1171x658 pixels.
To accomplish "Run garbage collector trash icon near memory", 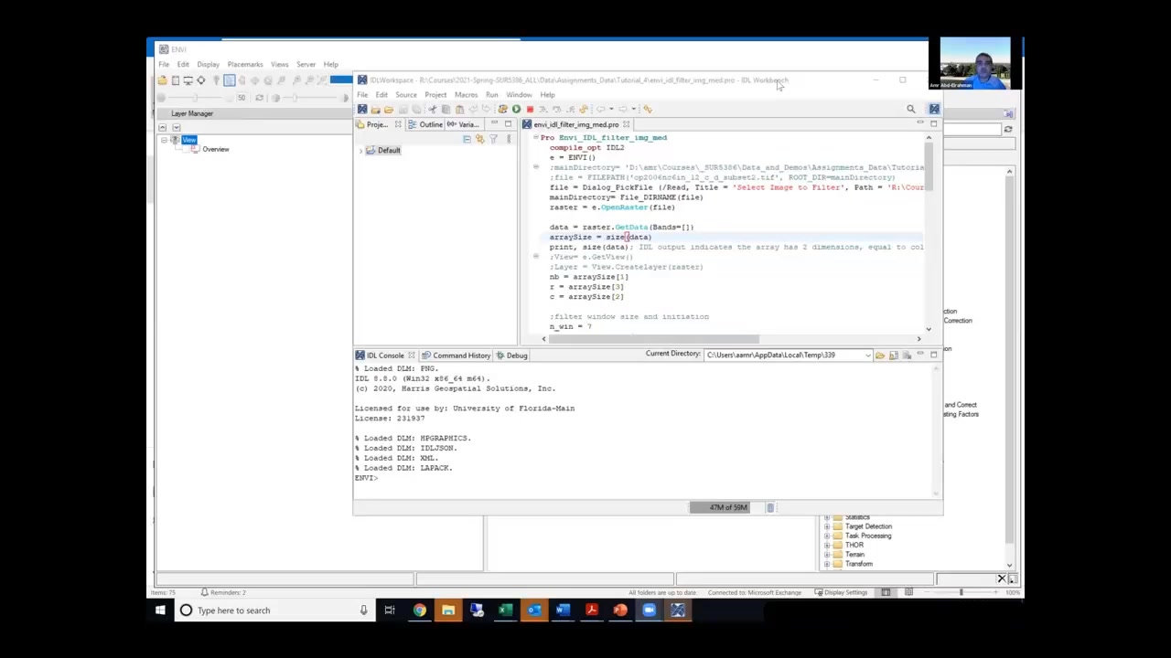I will tap(770, 508).
